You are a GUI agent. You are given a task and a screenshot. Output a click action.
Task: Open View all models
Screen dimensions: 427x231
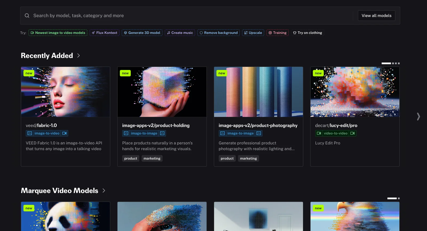376,16
